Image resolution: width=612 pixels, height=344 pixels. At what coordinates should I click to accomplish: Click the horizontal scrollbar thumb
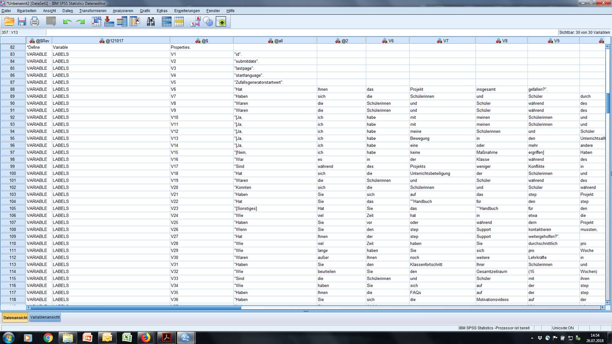pyautogui.click(x=136, y=308)
